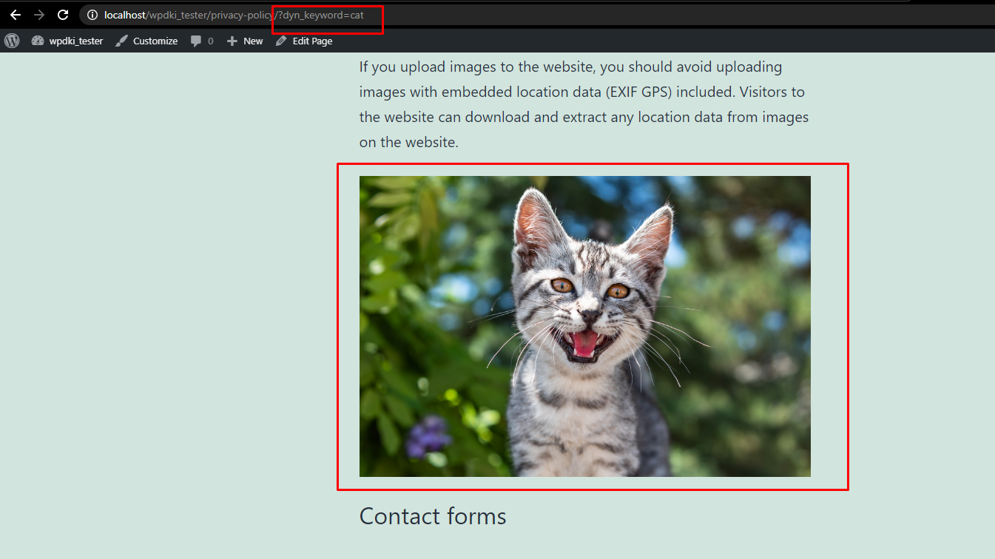Reload the page with the refresh icon
The height and width of the screenshot is (559, 995).
63,15
